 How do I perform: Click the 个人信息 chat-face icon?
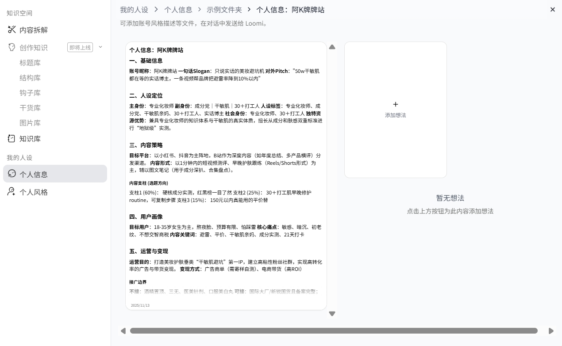(x=12, y=174)
